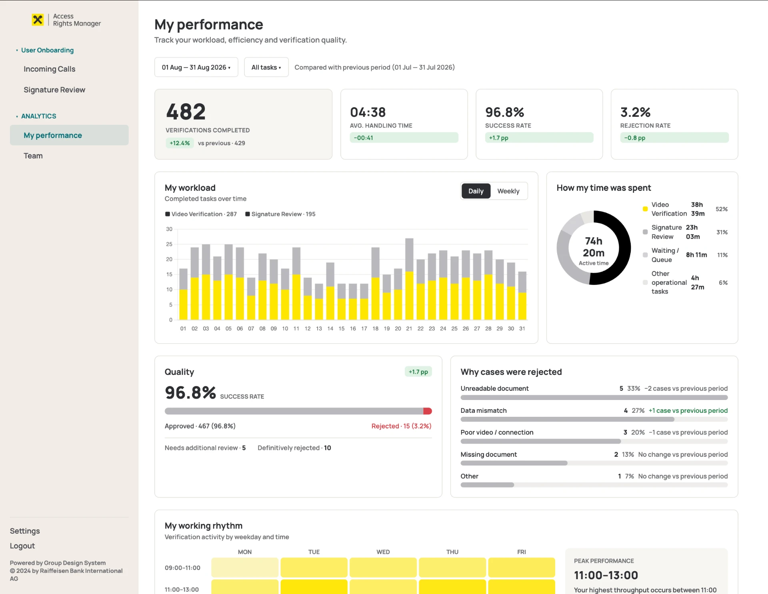Click 'Needs additional review · 5' text

(x=205, y=448)
